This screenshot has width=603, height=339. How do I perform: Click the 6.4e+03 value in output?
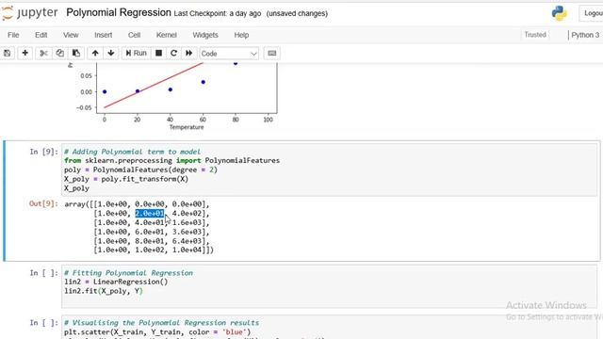point(187,241)
